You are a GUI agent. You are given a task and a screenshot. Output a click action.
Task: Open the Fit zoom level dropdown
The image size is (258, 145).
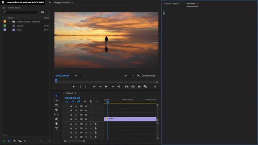(x=80, y=76)
